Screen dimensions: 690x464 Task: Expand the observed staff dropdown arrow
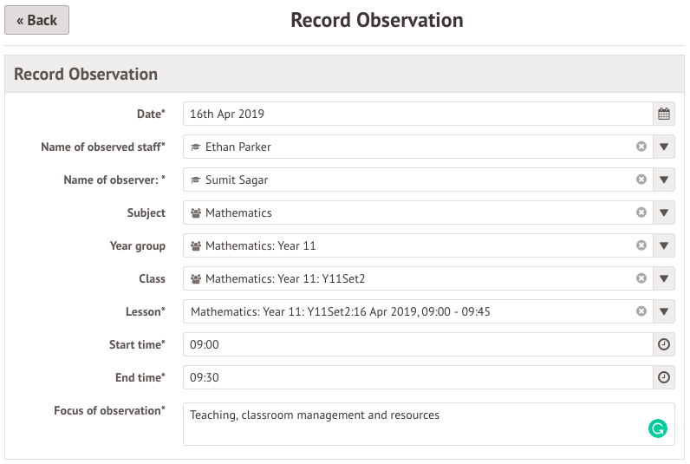click(x=663, y=147)
